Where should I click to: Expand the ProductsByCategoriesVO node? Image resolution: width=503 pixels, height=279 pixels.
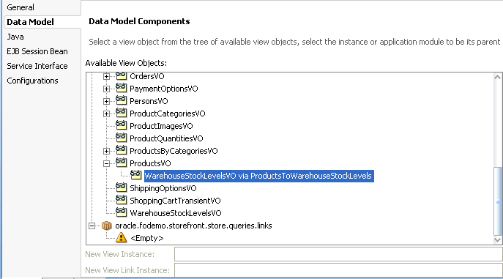[106, 151]
